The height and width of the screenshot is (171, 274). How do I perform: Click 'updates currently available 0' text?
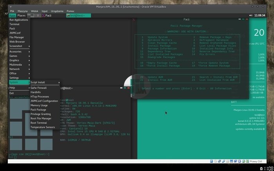click(250, 129)
